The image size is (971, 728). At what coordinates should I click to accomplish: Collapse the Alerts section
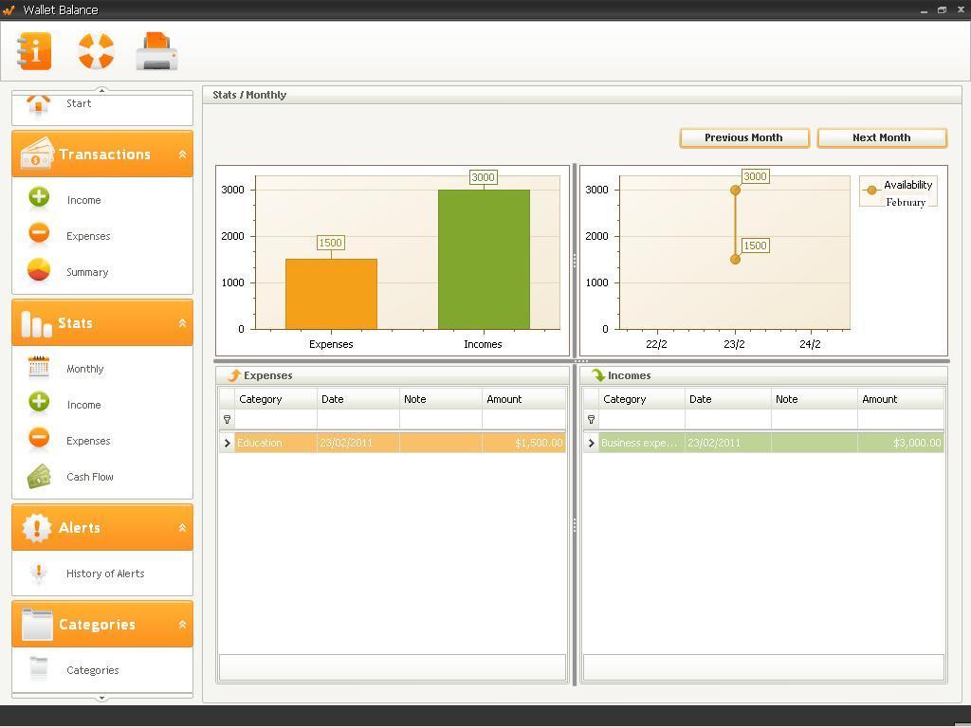(x=182, y=528)
